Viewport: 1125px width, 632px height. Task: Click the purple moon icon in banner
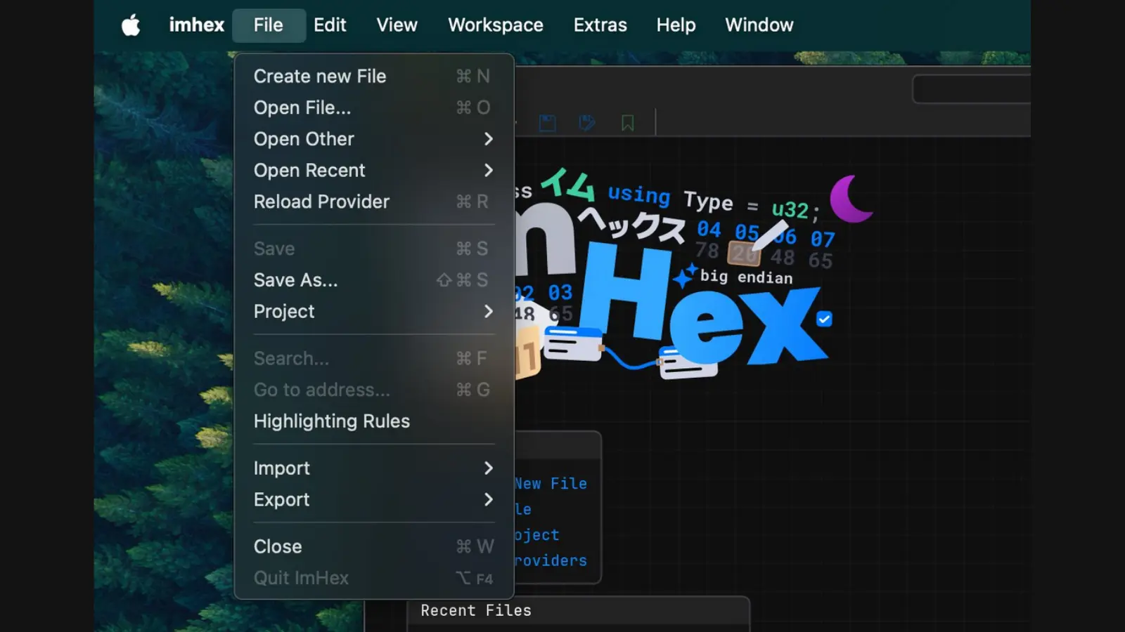point(849,199)
